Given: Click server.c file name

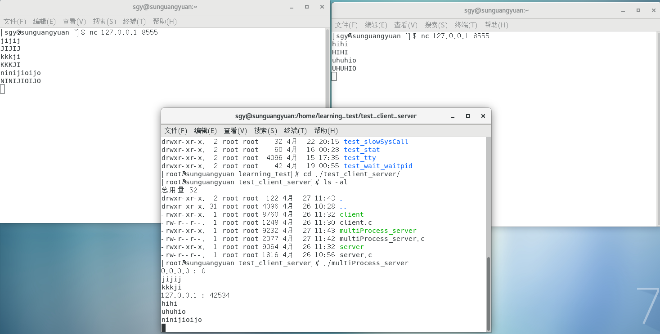Looking at the screenshot, I should point(355,255).
